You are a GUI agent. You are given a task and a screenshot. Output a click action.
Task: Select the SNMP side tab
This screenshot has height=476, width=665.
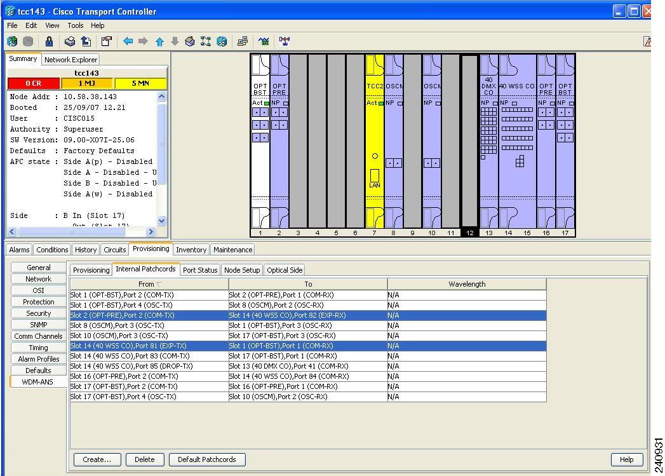(x=39, y=325)
